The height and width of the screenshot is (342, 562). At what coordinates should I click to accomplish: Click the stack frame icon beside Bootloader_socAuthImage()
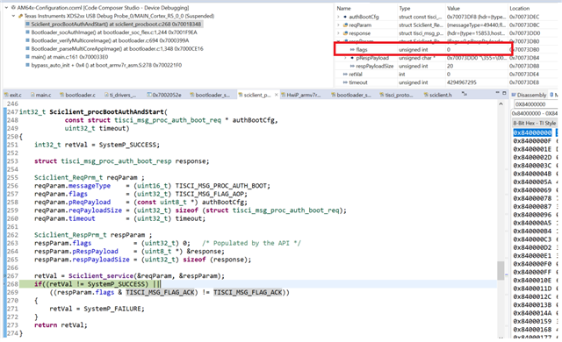[x=27, y=32]
